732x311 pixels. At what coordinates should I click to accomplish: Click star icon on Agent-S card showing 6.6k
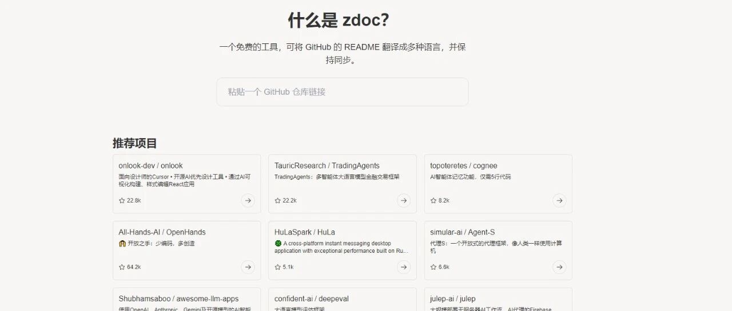click(433, 267)
